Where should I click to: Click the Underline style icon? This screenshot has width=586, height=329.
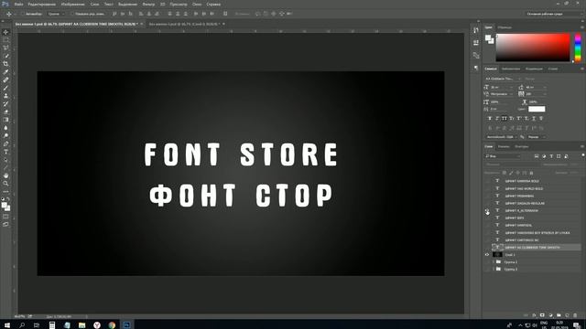[534, 119]
